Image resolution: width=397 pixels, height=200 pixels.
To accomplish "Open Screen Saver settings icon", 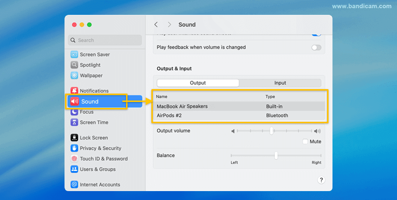I will (x=74, y=54).
